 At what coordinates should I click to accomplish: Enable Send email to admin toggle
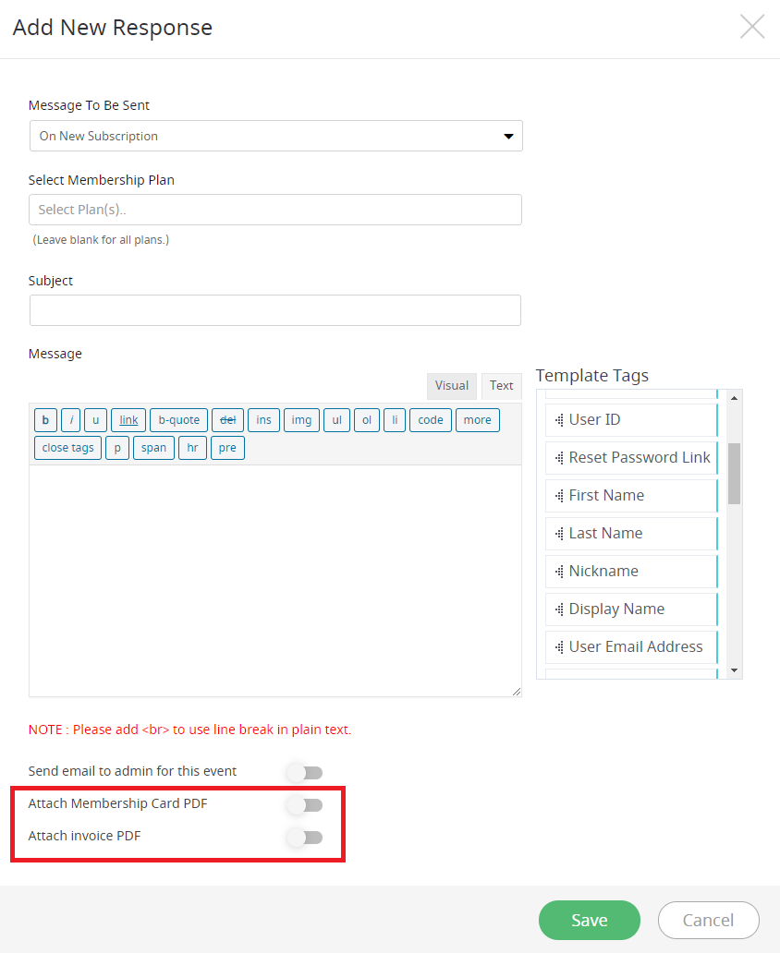point(305,773)
